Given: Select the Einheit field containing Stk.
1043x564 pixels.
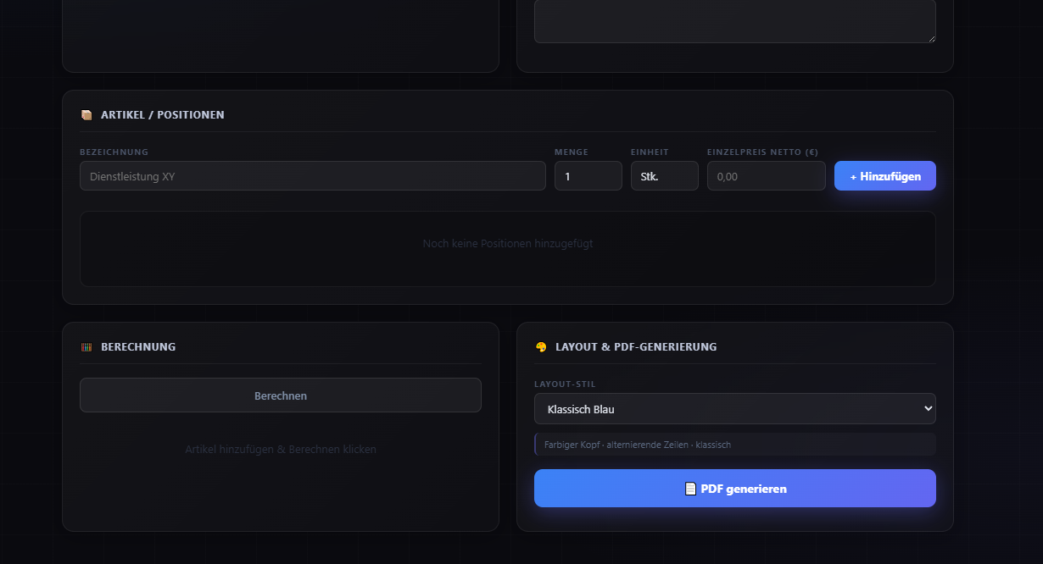Looking at the screenshot, I should [x=664, y=176].
